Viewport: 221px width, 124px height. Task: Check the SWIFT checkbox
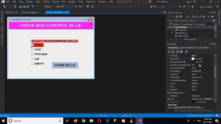(x=33, y=64)
